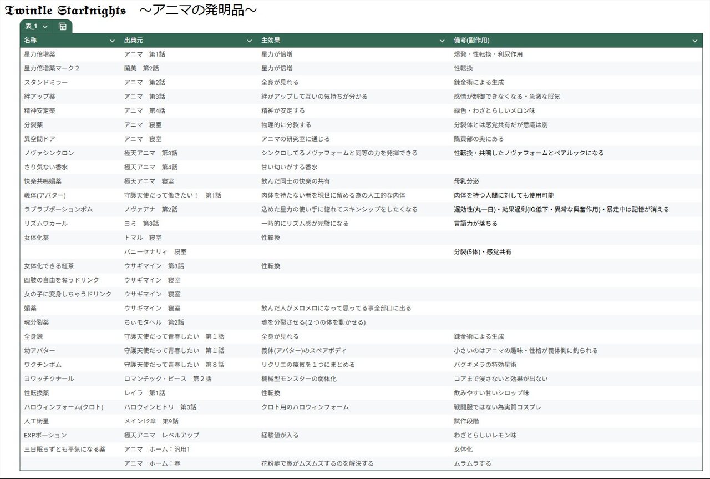Click the 経験値が入る effect cell

pyautogui.click(x=280, y=435)
